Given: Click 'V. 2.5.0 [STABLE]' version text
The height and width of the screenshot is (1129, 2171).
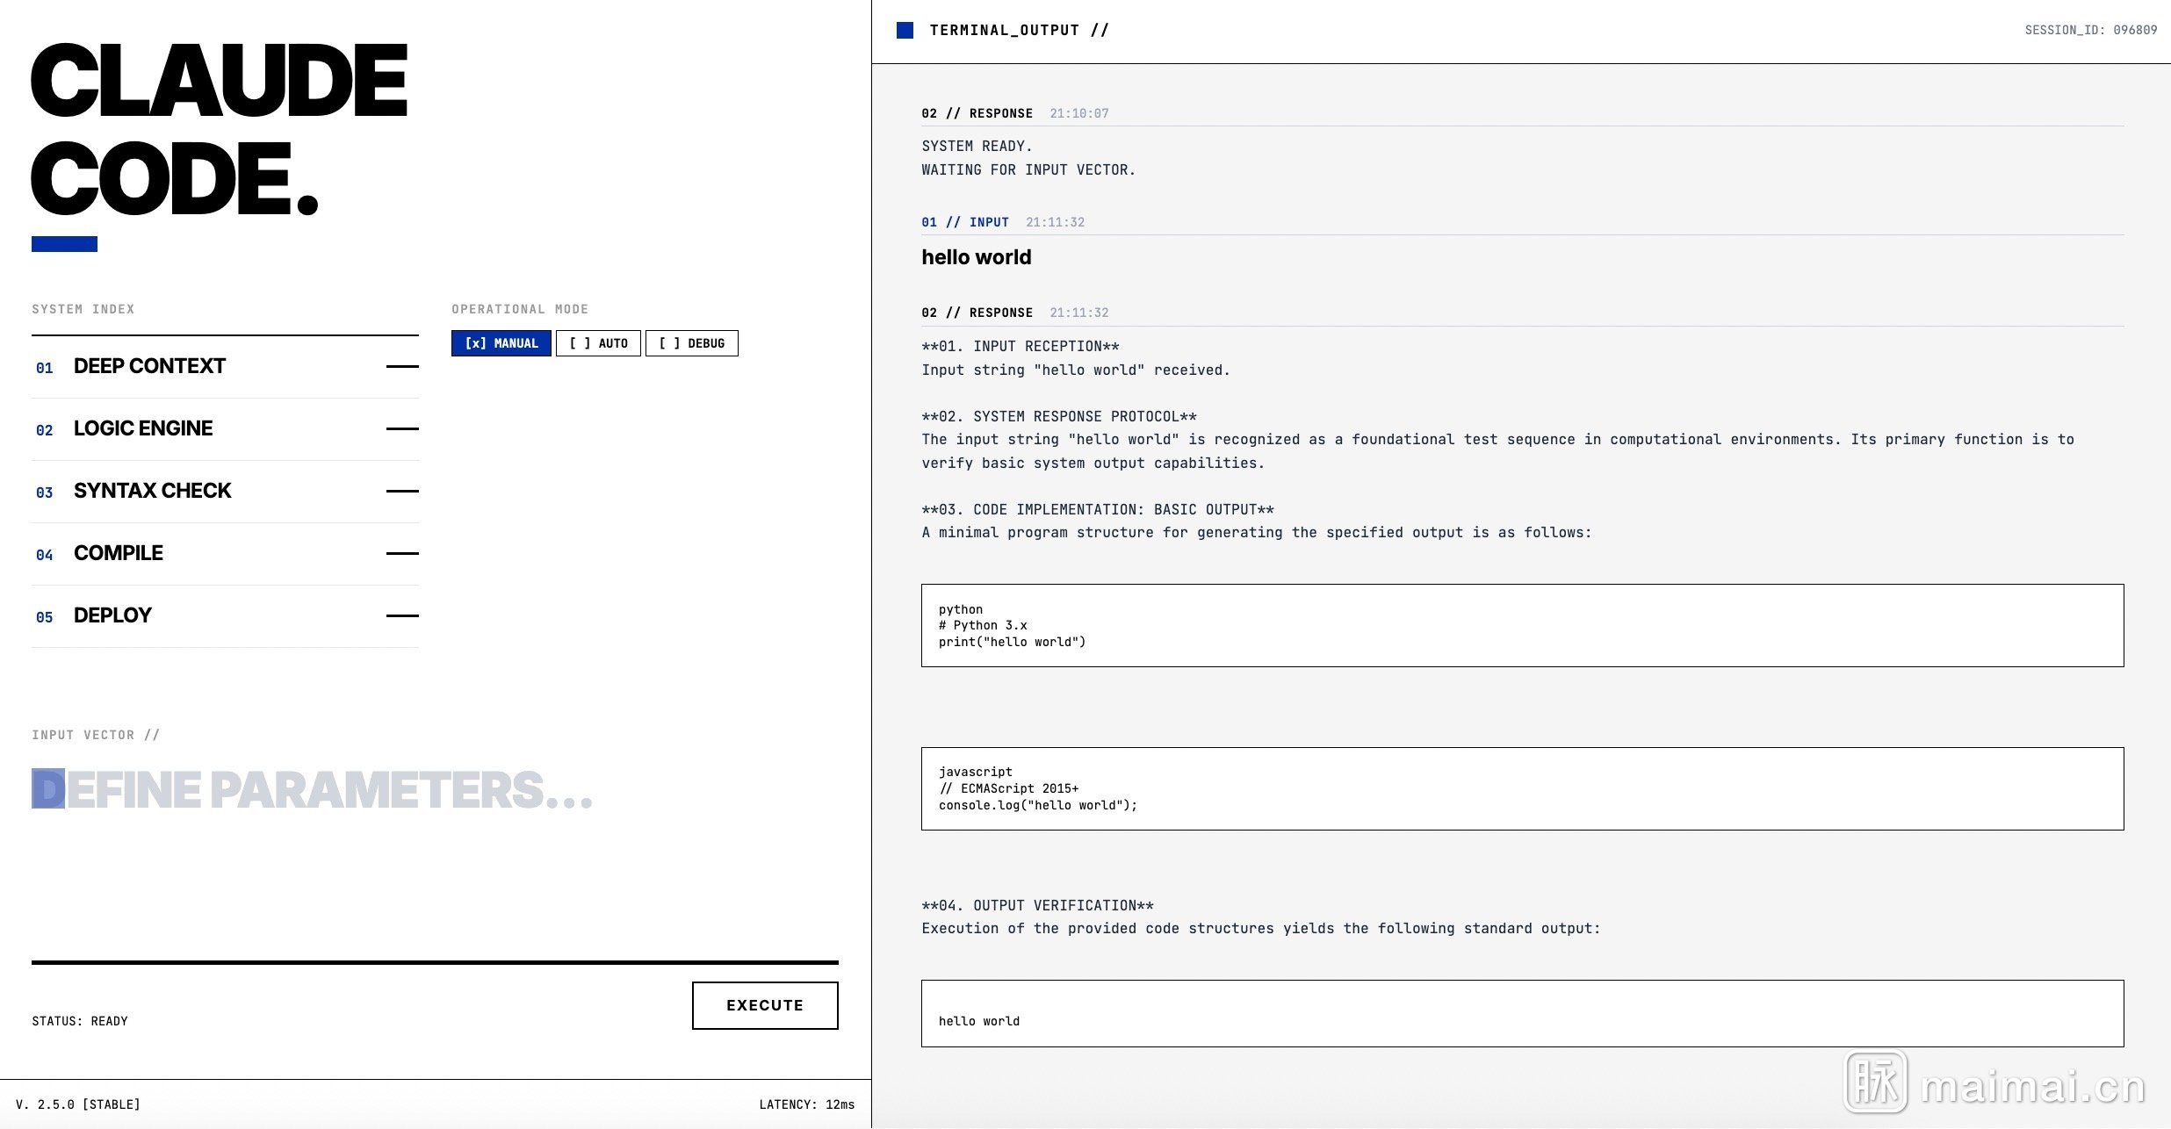Looking at the screenshot, I should [78, 1104].
